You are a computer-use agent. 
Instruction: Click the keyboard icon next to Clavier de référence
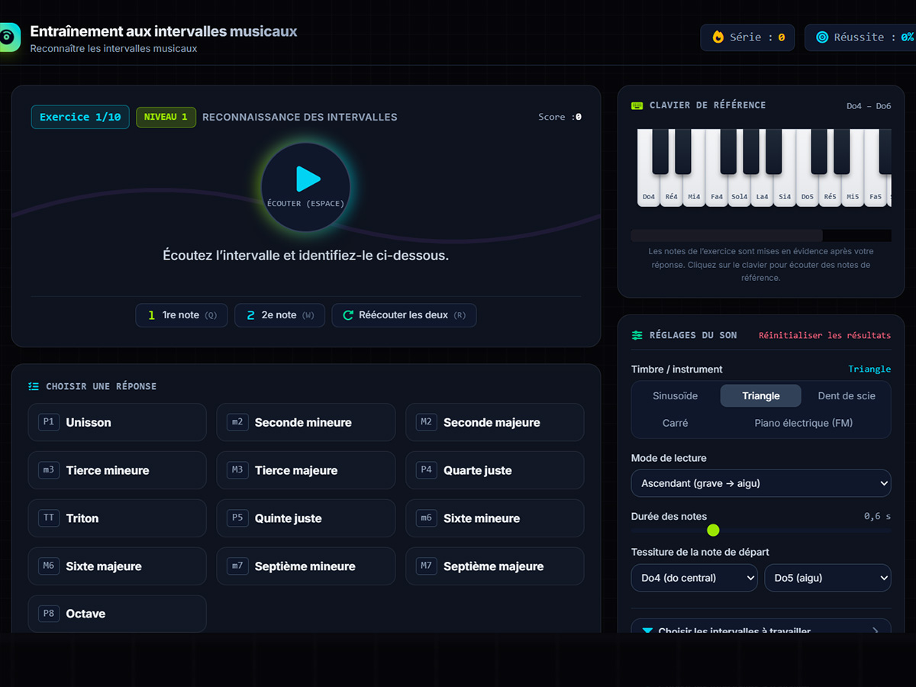637,105
